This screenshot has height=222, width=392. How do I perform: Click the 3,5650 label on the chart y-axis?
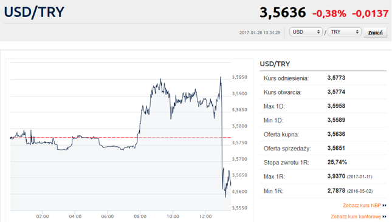click(x=239, y=175)
